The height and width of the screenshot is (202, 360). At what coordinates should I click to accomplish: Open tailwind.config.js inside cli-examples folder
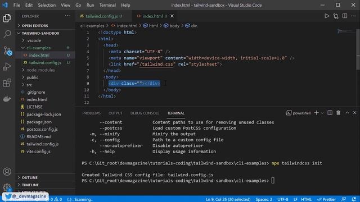click(x=45, y=62)
